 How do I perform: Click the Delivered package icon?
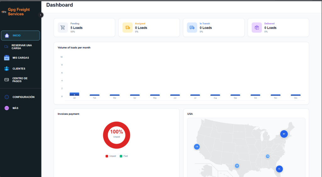257,28
